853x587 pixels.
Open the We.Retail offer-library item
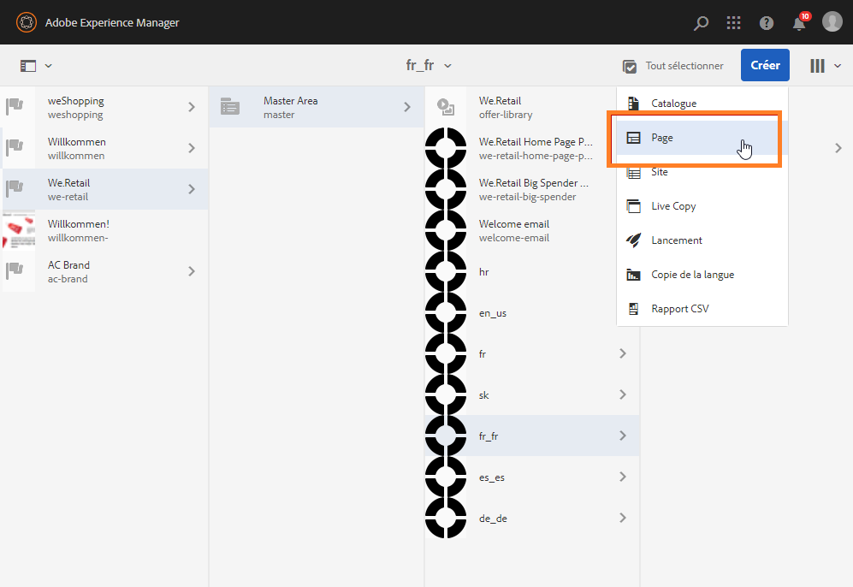[x=532, y=107]
